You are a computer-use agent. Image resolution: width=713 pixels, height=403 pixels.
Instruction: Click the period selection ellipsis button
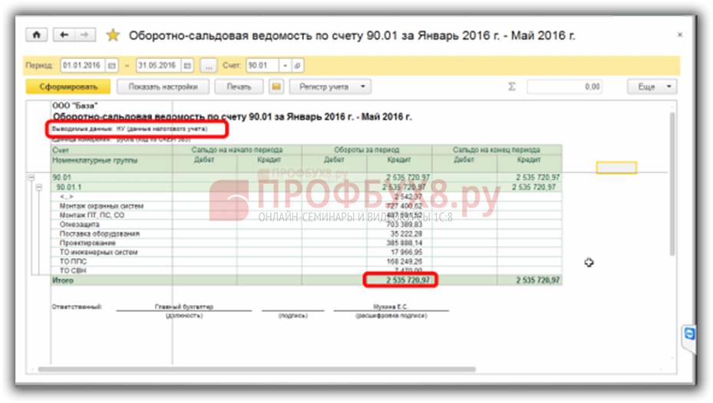(209, 66)
